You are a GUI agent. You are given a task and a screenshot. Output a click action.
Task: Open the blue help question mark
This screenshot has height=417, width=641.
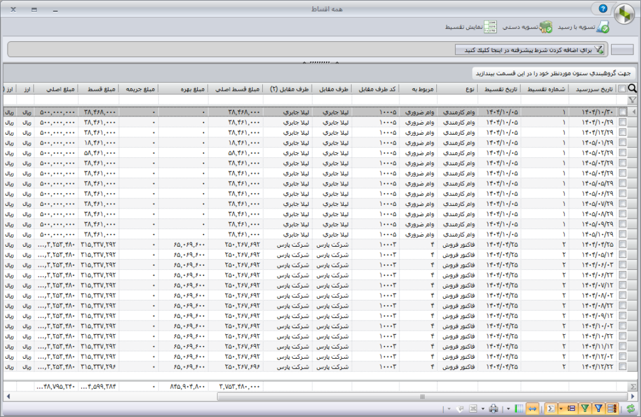603,9
